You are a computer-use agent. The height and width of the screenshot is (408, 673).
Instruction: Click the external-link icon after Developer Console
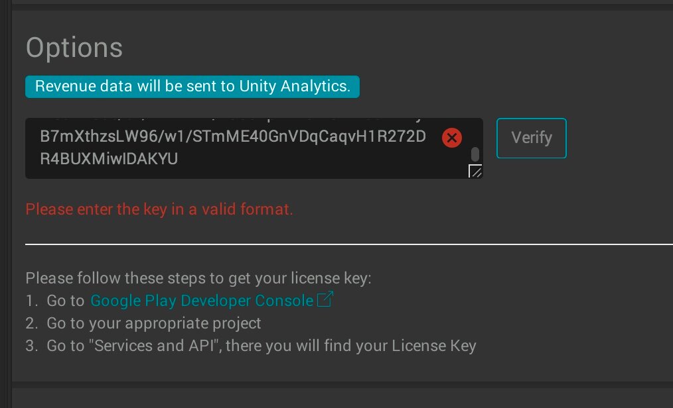324,299
